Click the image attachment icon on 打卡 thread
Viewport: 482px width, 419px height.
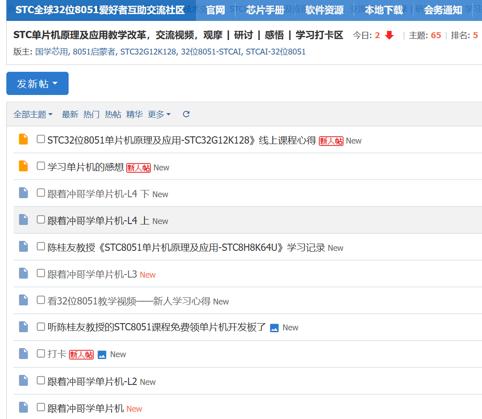[102, 355]
